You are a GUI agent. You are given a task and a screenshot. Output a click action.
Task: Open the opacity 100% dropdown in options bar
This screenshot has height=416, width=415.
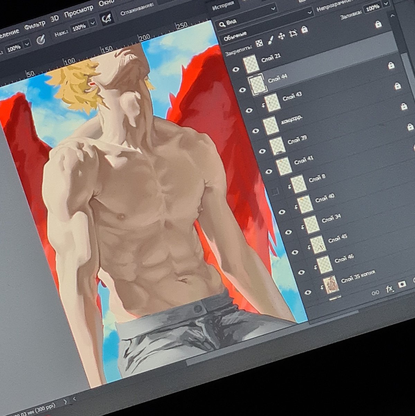(27, 44)
